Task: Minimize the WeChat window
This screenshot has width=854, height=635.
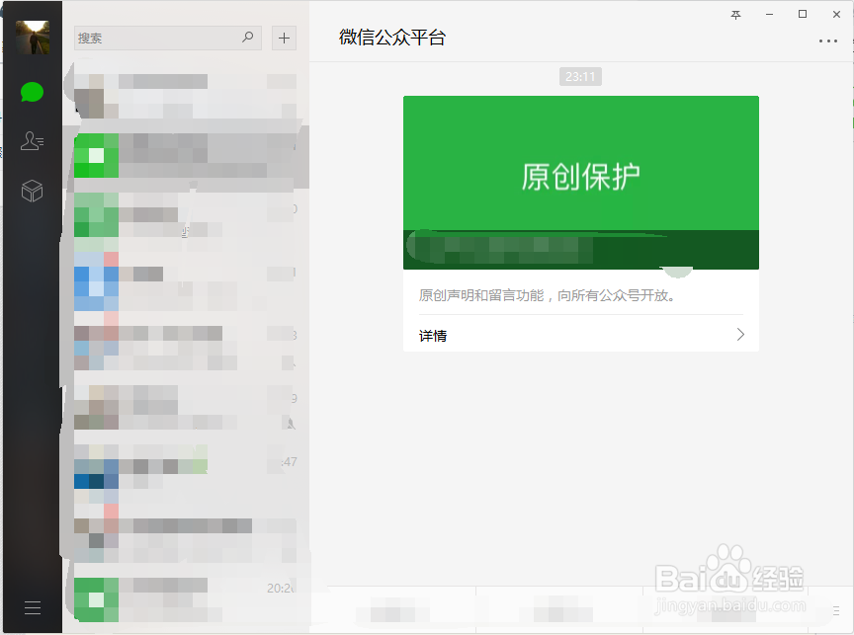Action: (769, 15)
